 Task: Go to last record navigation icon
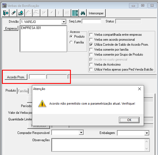67,13
